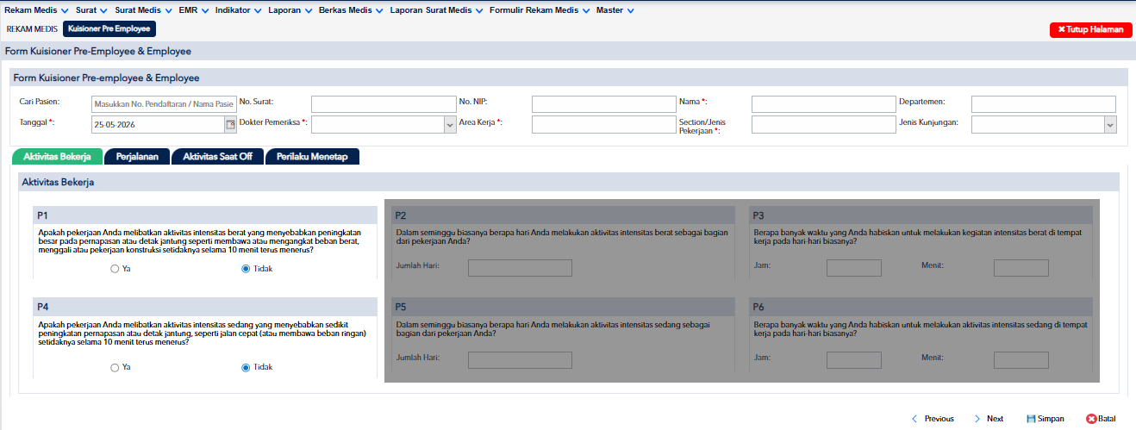Select the Kuisioner Pre Employee page tab
Viewport: 1136px width, 430px height.
point(109,29)
